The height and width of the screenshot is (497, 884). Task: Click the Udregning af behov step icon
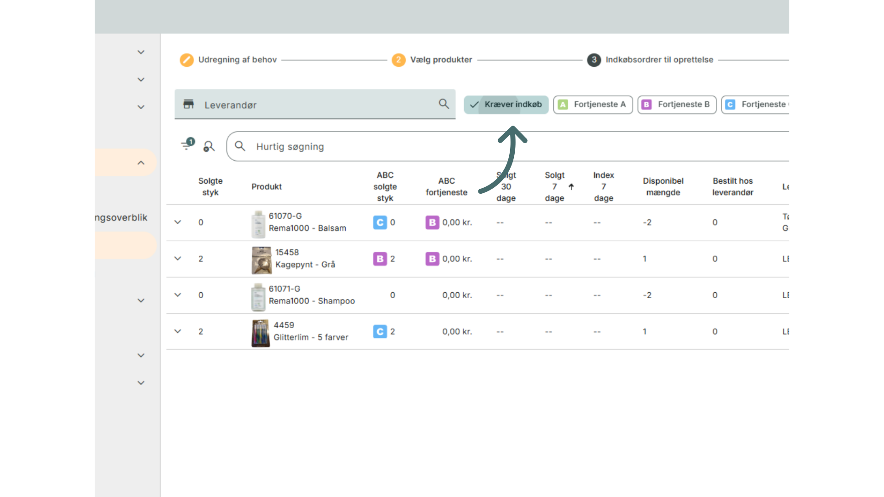pyautogui.click(x=186, y=60)
